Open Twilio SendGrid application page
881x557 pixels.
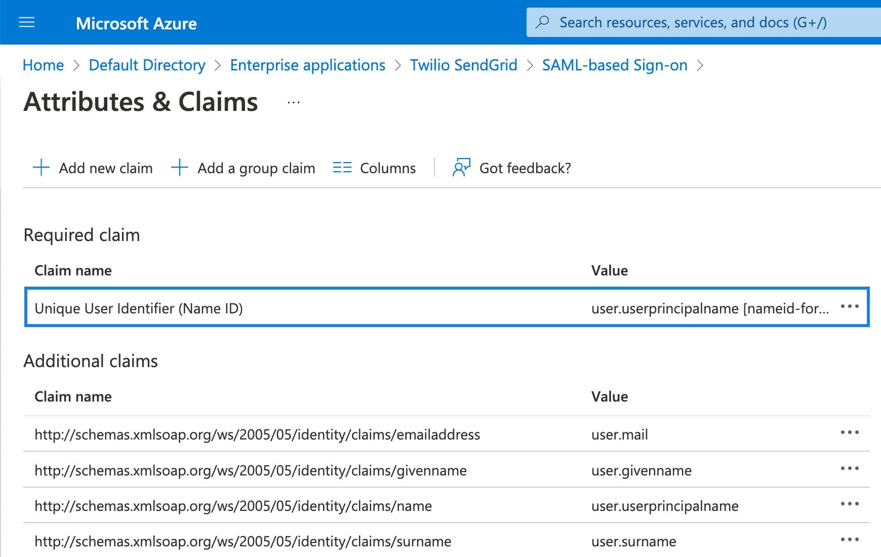[463, 65]
